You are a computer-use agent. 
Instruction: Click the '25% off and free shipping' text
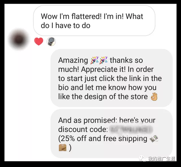[103, 138]
